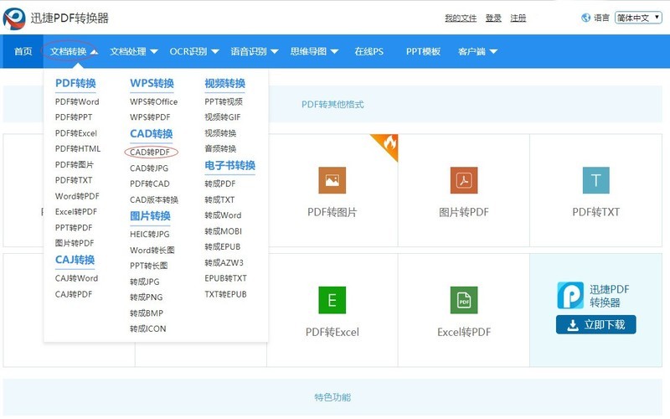The height and width of the screenshot is (419, 670).
Task: Select WPS转Office in the menu
Action: (154, 101)
